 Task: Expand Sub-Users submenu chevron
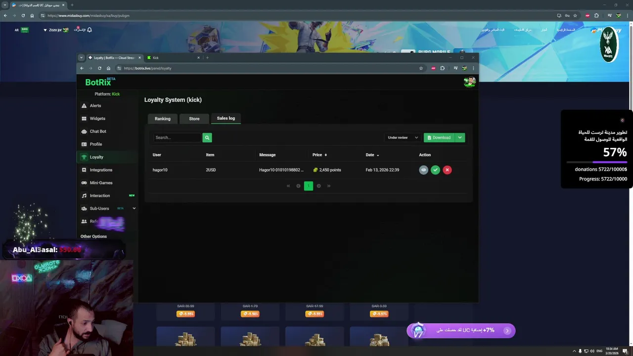(134, 208)
